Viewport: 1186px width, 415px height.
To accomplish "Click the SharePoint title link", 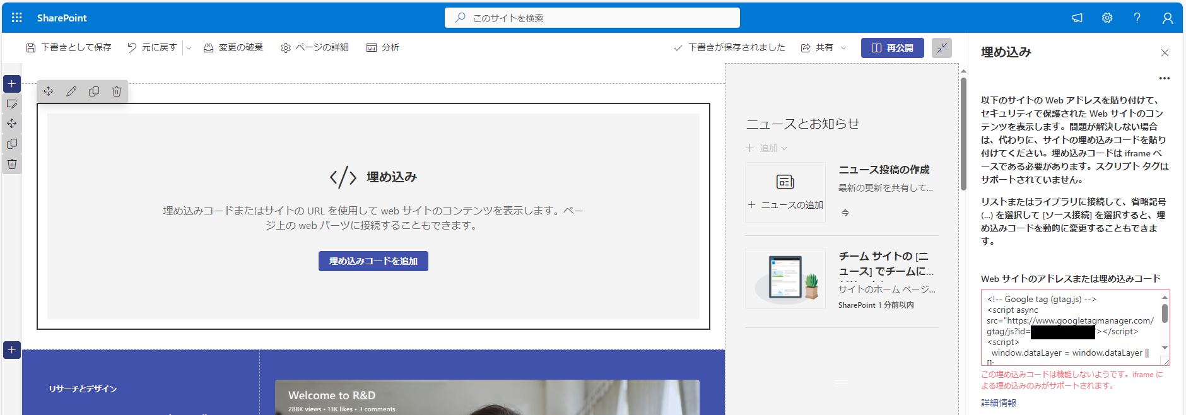I will [x=62, y=18].
